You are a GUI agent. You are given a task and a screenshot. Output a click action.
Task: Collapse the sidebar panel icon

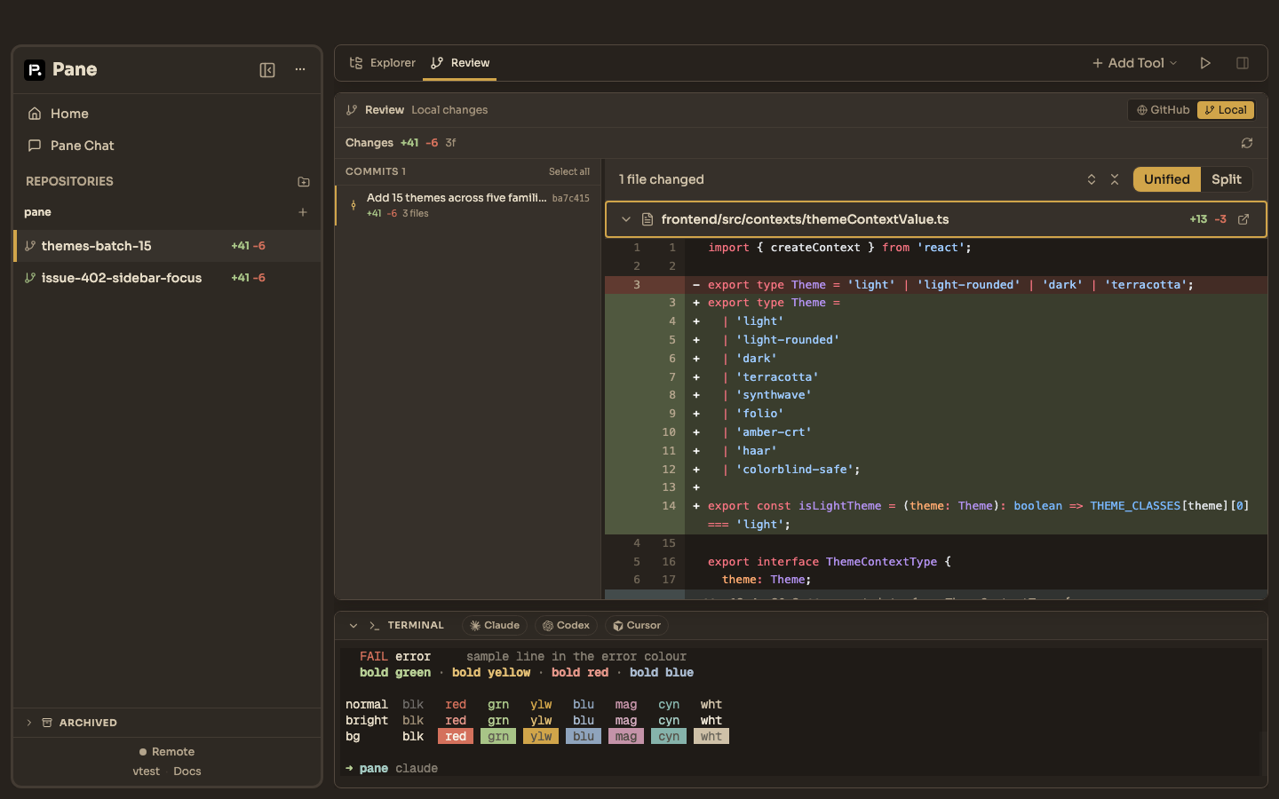pyautogui.click(x=267, y=70)
